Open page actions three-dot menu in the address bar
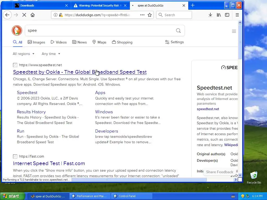This screenshot has width=267, height=200. (142, 15)
